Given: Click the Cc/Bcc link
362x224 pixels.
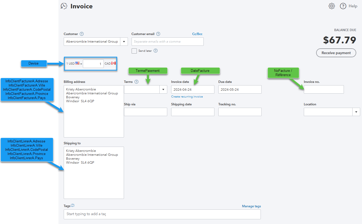Looking at the screenshot, I should [197, 34].
